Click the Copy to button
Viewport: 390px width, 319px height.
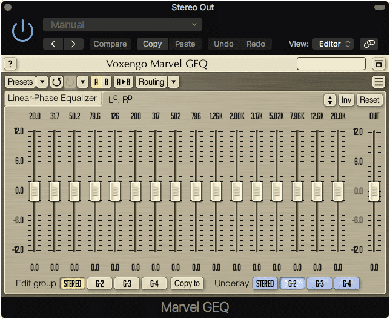click(x=187, y=283)
